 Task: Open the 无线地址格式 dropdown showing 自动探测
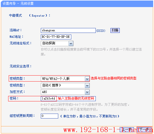tap(57, 43)
